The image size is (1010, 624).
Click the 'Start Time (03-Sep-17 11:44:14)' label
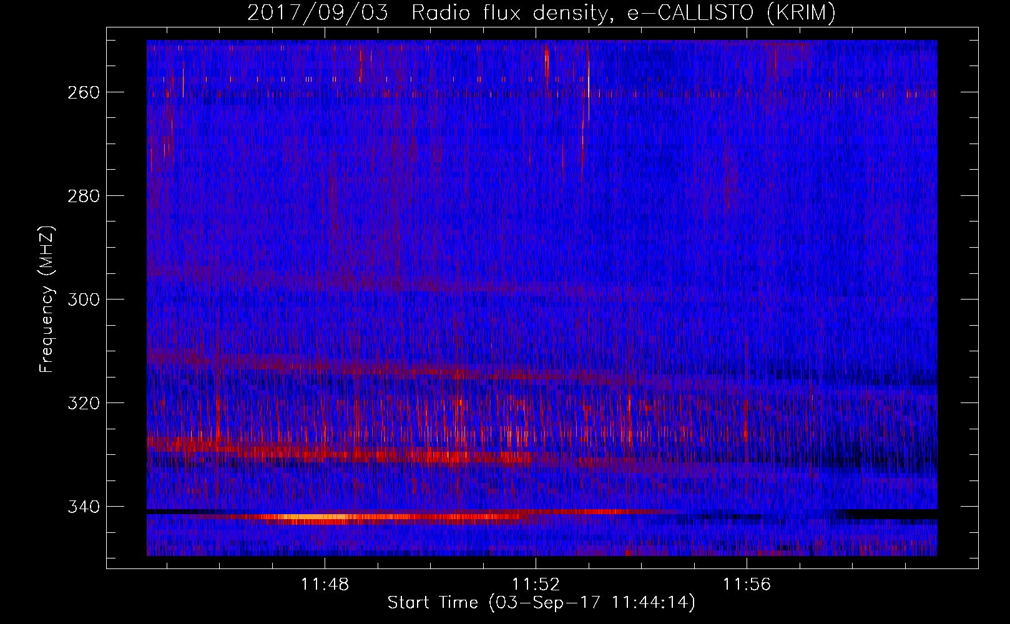[x=541, y=603]
